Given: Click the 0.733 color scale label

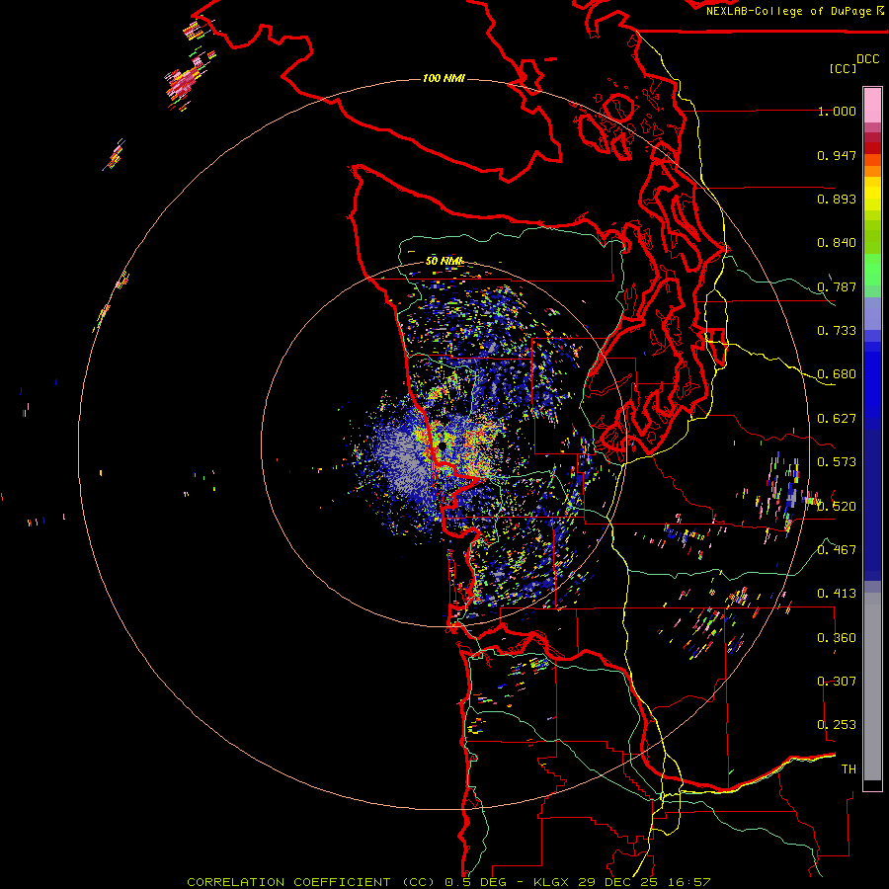Looking at the screenshot, I should pos(837,331).
